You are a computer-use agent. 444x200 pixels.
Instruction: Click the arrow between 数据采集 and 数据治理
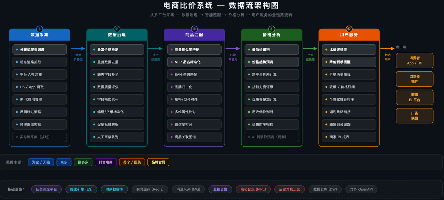point(78,49)
